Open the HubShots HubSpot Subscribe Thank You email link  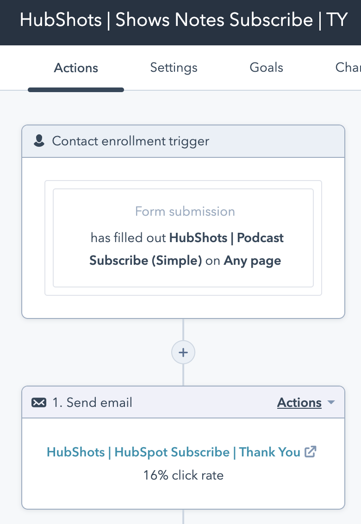click(x=174, y=452)
